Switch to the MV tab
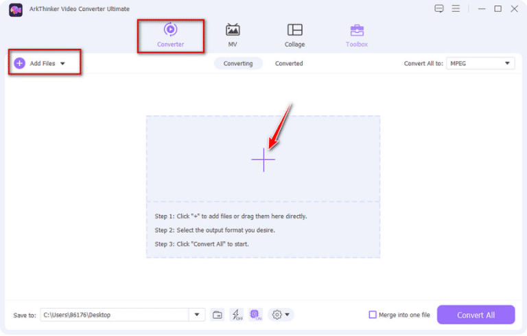 coord(233,35)
